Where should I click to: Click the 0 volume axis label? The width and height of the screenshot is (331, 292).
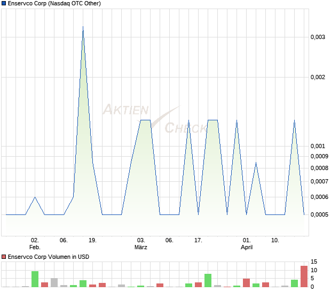(x=312, y=287)
